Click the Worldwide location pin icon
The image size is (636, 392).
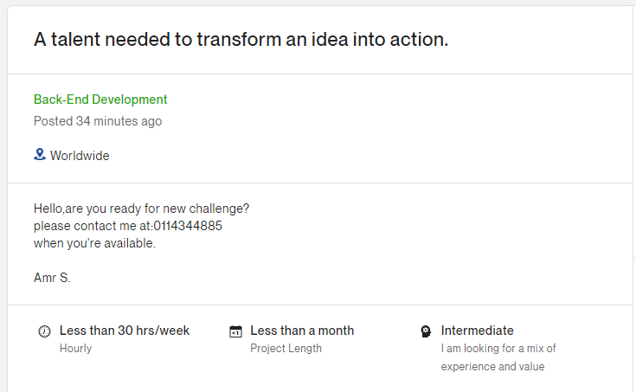(39, 155)
